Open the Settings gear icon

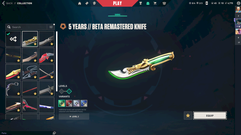point(238,3)
